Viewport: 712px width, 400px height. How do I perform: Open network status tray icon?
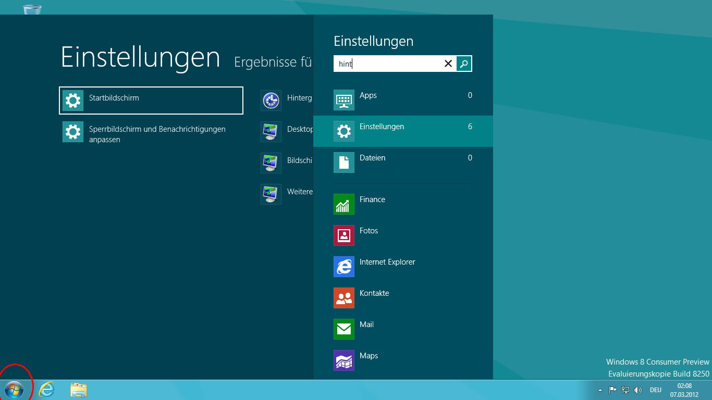coord(625,390)
